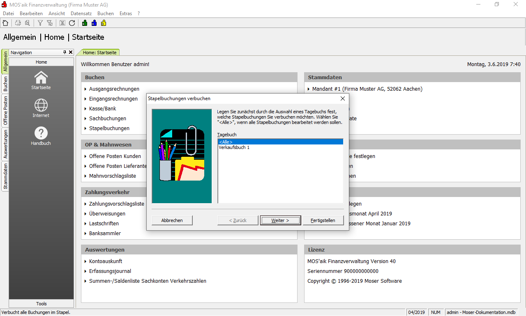The height and width of the screenshot is (316, 526).
Task: Open Startseite in the navigation panel
Action: click(x=41, y=80)
